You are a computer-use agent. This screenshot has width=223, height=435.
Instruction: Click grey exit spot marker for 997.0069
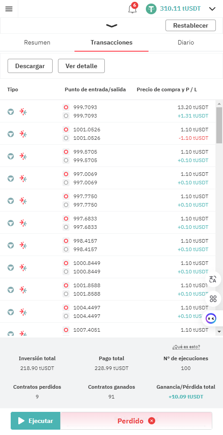[66, 183]
